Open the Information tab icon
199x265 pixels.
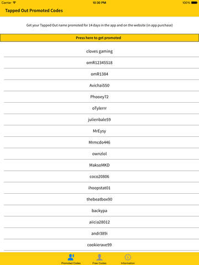click(x=128, y=257)
